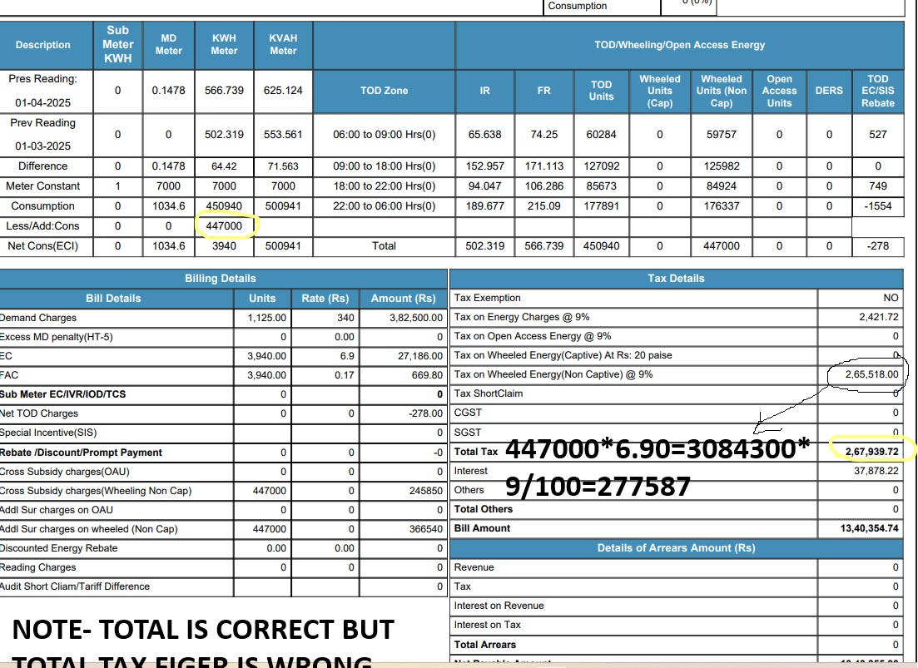
Task: Click the KWH difference value 64.42
Action: click(224, 166)
